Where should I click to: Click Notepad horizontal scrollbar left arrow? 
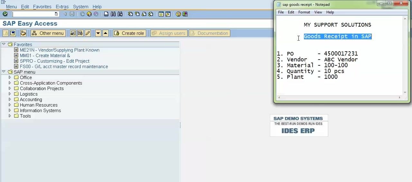279,97
